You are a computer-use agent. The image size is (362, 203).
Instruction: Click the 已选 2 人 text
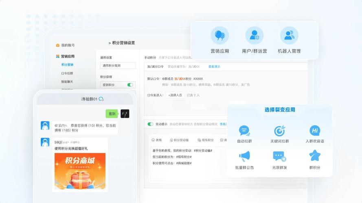click(193, 95)
